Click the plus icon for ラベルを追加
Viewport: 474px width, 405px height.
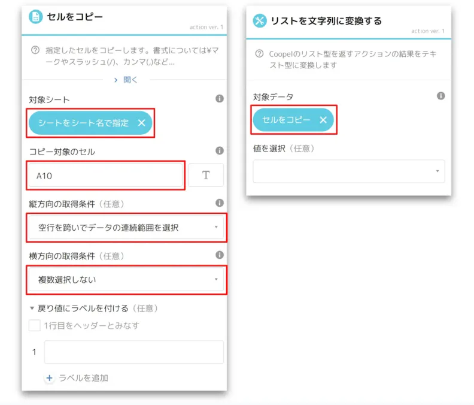(50, 378)
